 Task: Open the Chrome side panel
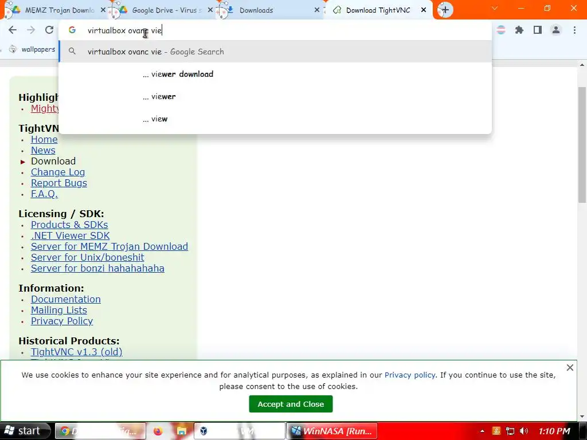point(538,30)
